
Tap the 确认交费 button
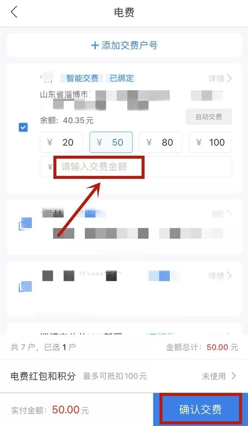point(200,410)
